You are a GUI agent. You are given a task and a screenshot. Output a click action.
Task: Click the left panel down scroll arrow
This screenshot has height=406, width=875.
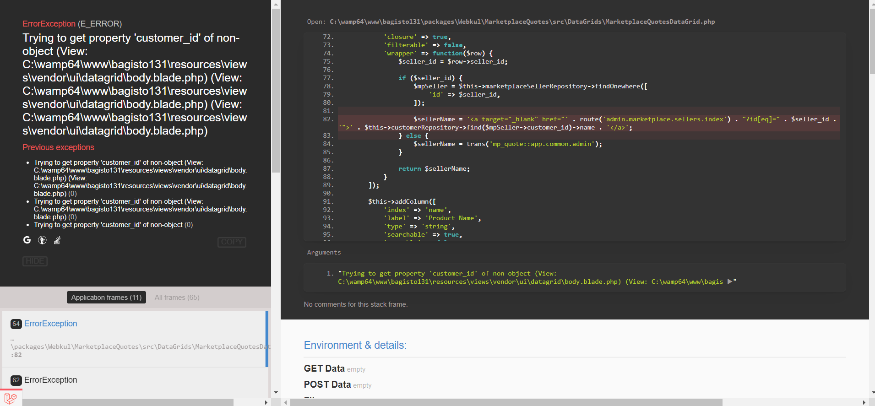click(276, 392)
